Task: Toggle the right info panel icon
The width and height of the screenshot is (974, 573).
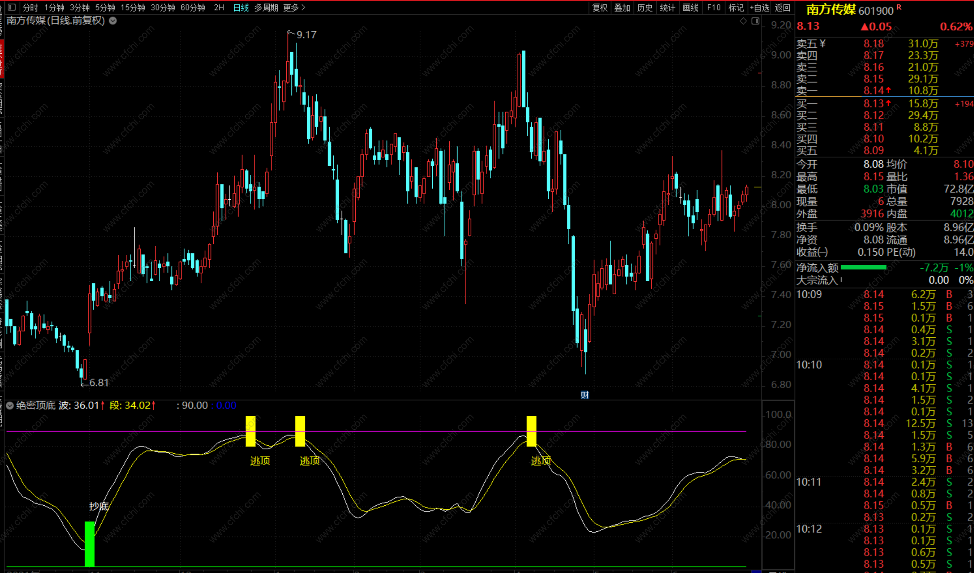Action: point(755,21)
